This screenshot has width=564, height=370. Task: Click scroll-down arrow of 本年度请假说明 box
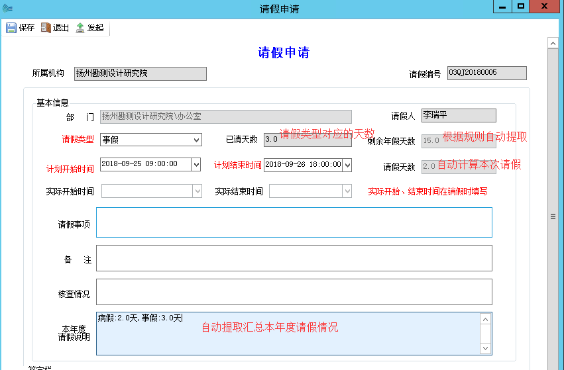[x=485, y=347]
